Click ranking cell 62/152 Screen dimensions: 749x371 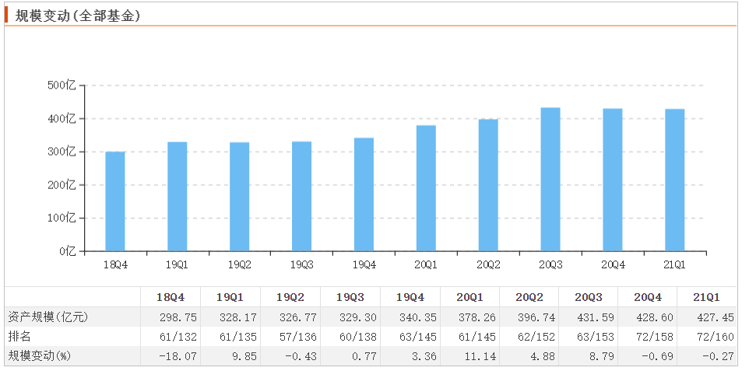[538, 337]
